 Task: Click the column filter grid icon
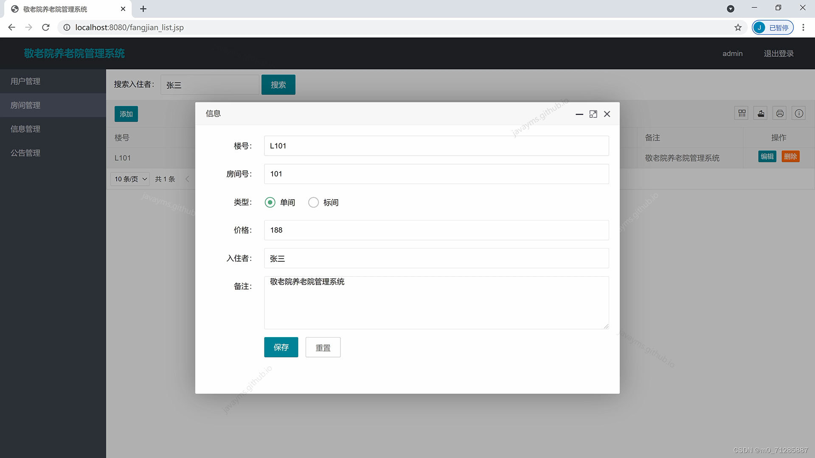point(742,113)
